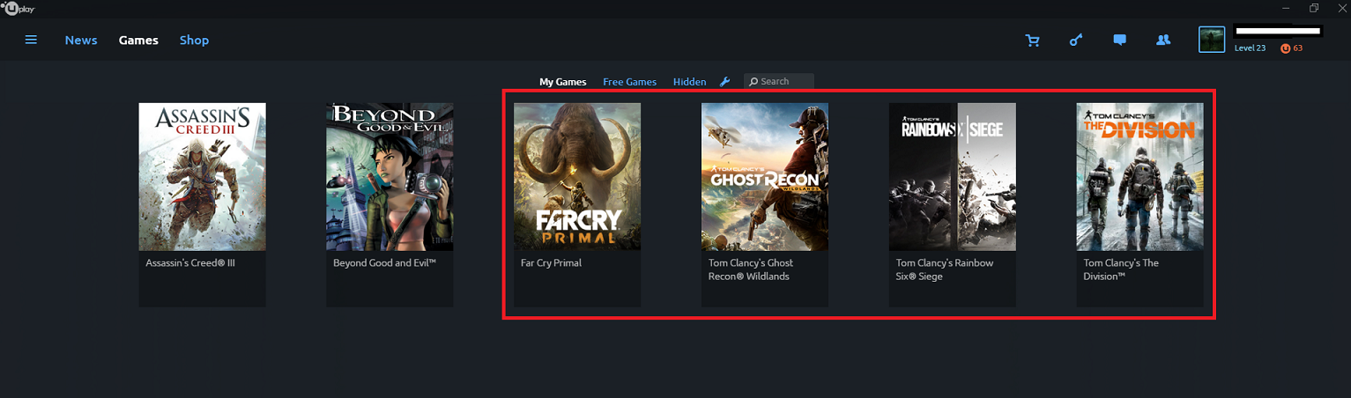Close the Uplay window

1341,7
